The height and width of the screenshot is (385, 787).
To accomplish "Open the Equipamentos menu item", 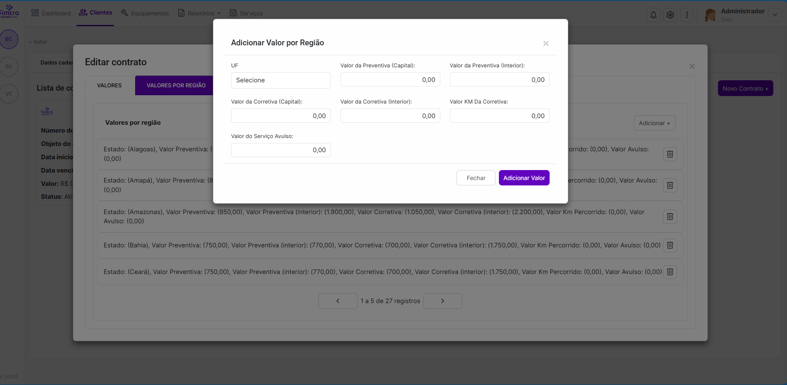I will click(x=145, y=13).
